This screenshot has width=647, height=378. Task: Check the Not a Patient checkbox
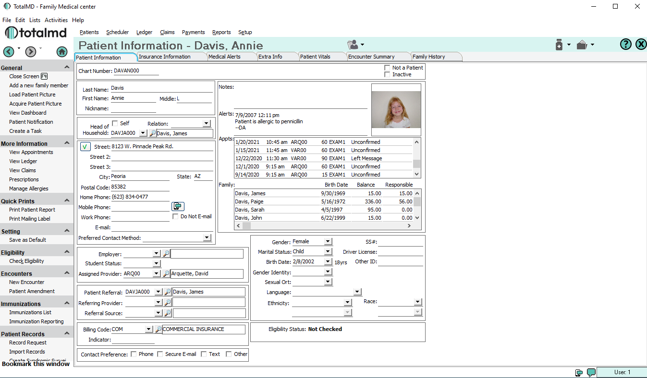point(387,68)
